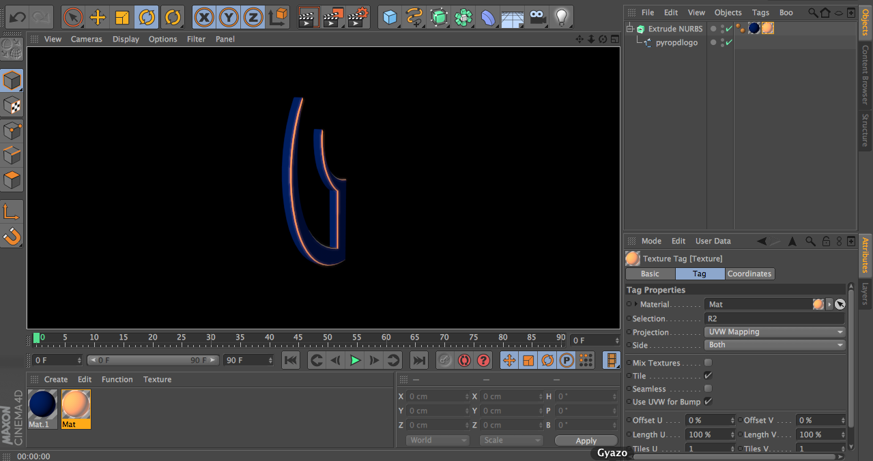Click the Selection field containing R2

(x=774, y=318)
